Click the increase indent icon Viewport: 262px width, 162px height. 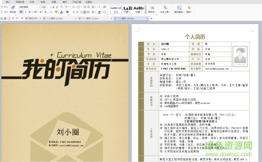[x=89, y=7]
